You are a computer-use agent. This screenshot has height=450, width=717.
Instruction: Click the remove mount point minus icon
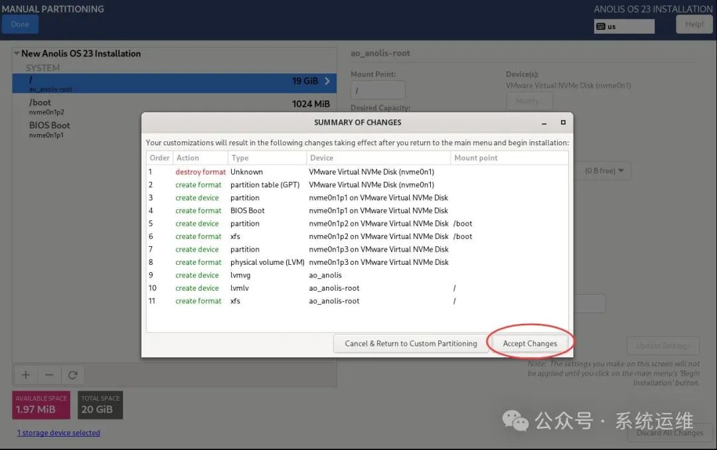coord(49,375)
